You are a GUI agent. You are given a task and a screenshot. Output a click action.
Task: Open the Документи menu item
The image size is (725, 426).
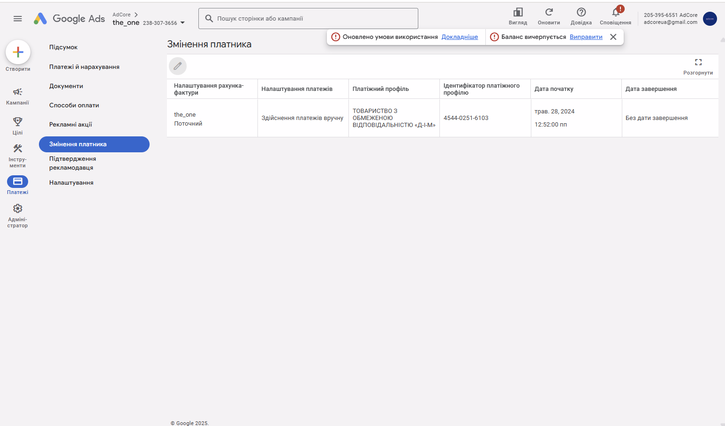click(66, 86)
